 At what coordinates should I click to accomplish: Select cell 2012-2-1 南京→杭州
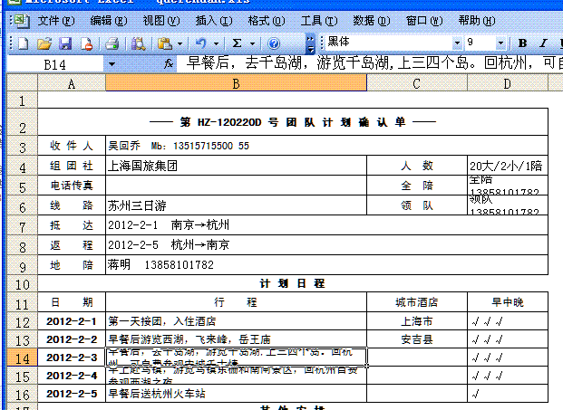click(x=326, y=225)
